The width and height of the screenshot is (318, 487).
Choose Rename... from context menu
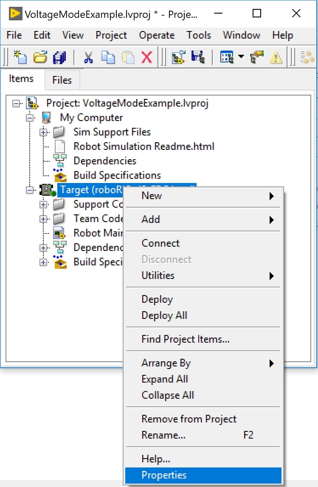point(203,435)
